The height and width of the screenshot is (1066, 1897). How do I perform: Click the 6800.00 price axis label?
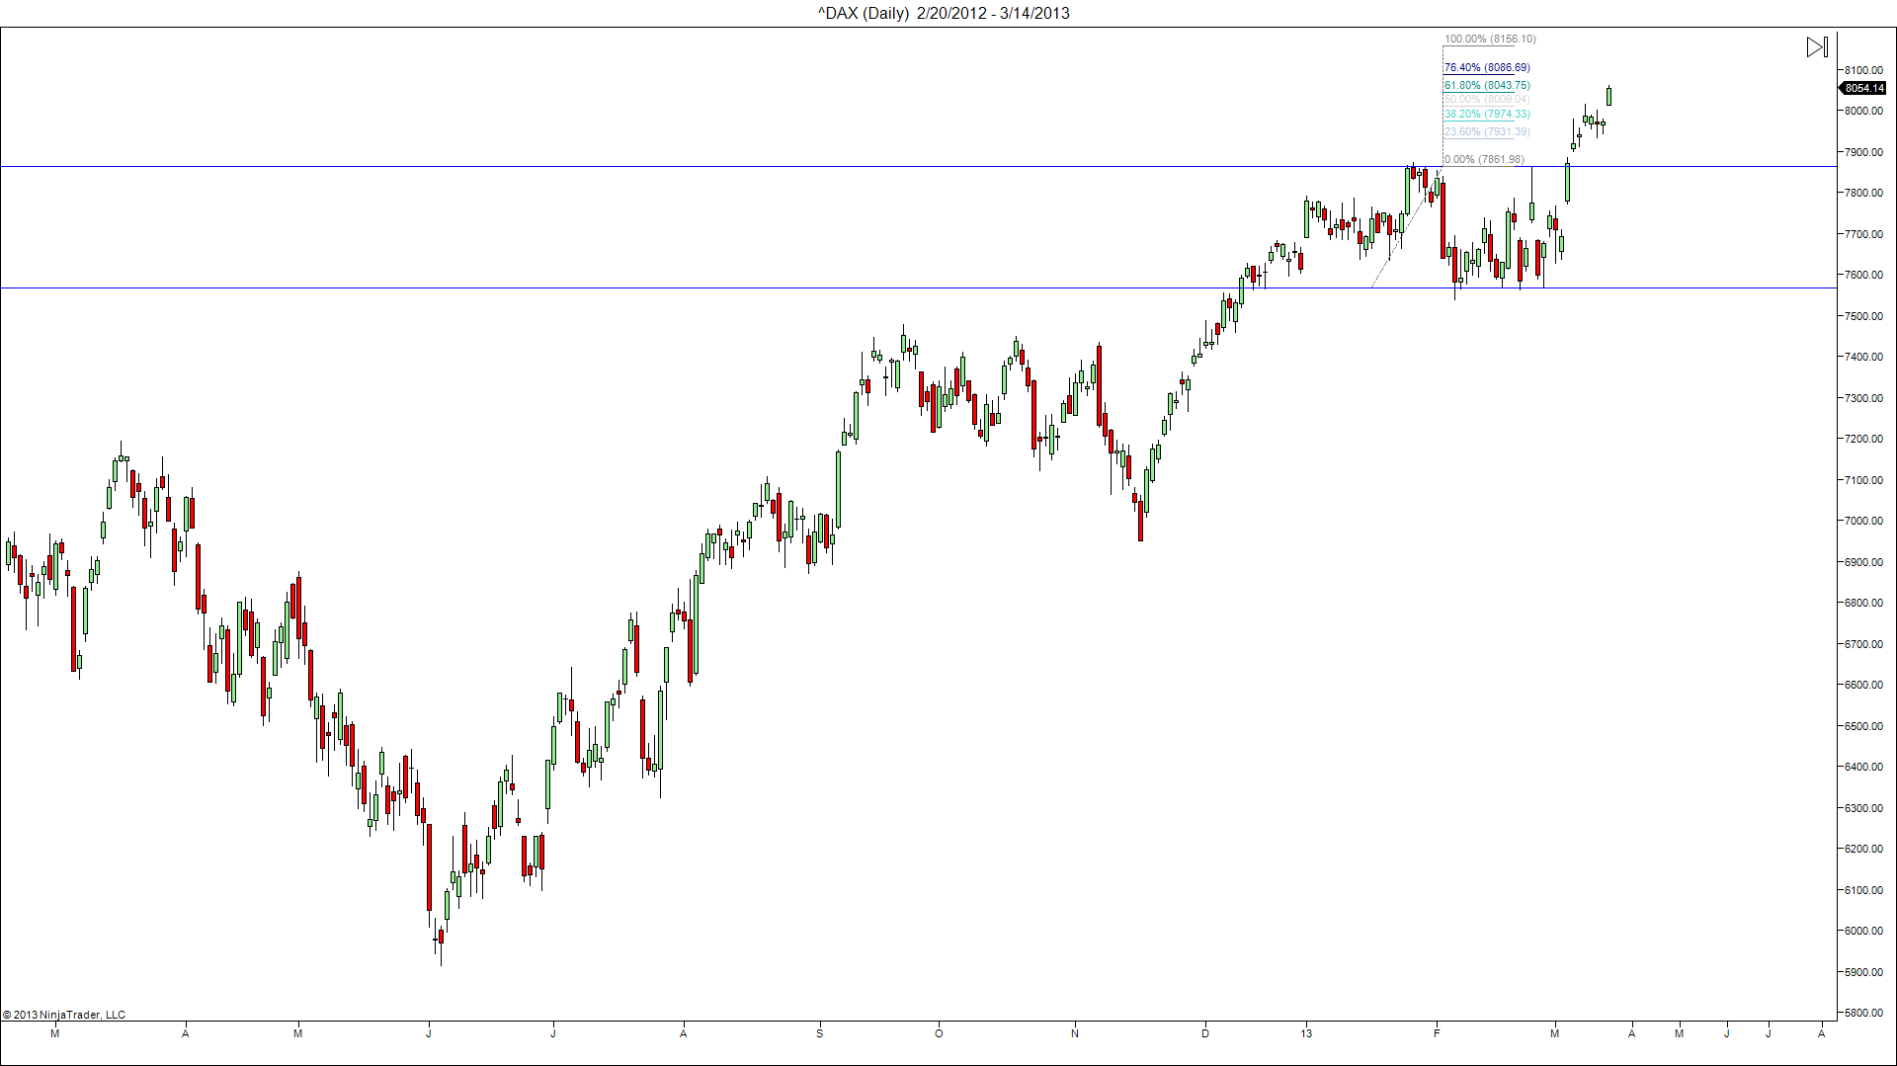click(1863, 603)
